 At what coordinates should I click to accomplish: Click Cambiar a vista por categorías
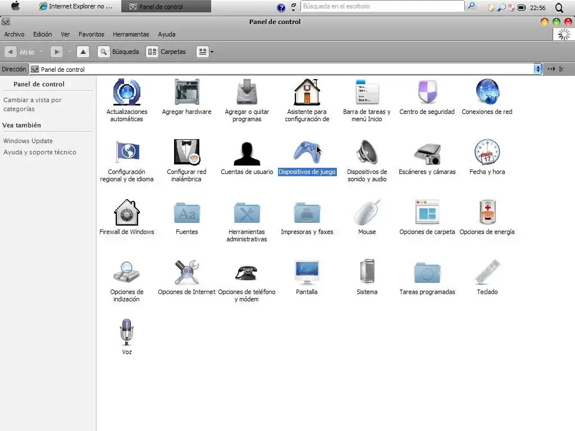click(32, 104)
